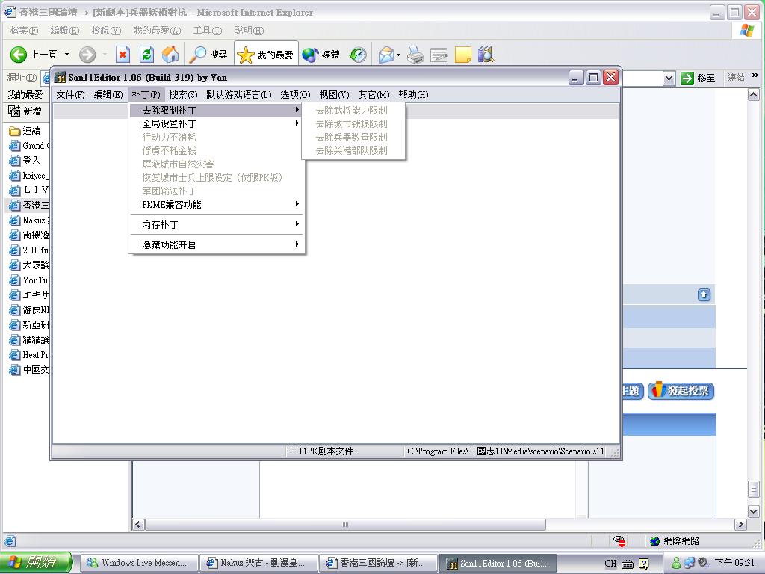The width and height of the screenshot is (765, 574).
Task: Click the IE Research books icon
Action: pos(486,54)
